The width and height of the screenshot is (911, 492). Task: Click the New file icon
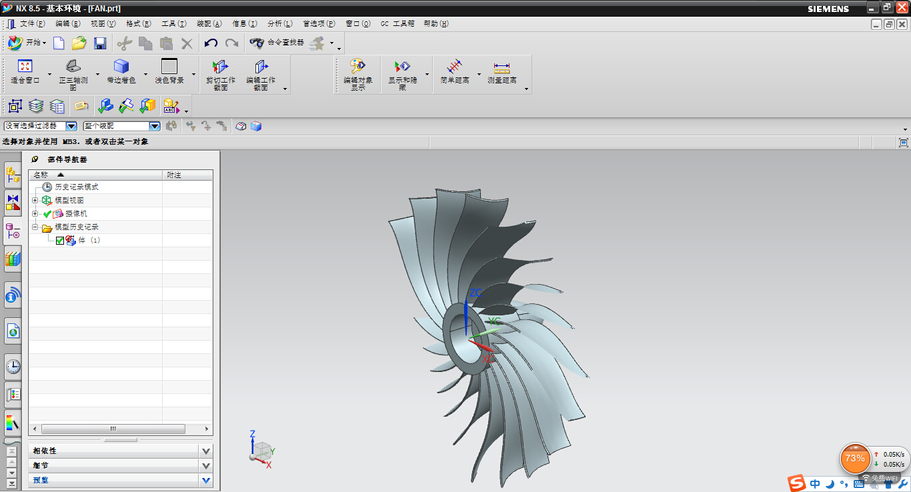(59, 43)
